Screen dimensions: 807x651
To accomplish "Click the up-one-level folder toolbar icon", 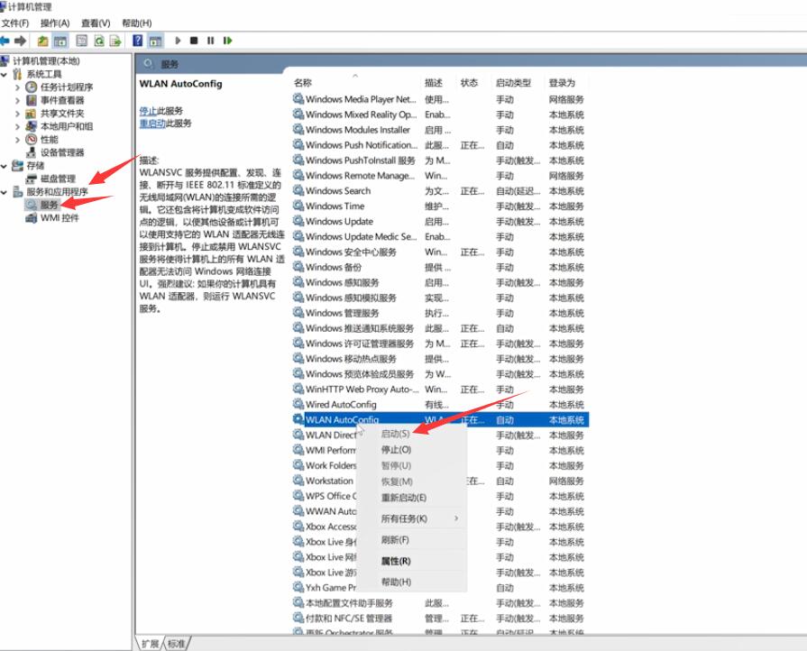I will point(42,41).
